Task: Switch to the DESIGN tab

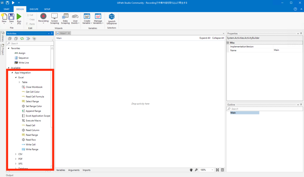Action: [x=20, y=9]
